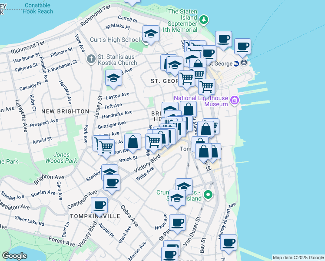Click the graduation cap marker by Curtis High School
Viewport: 325px width, 261px height.
(151, 34)
